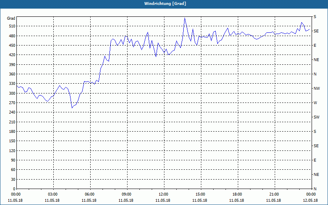Select the 12.05.18 date label
The height and width of the screenshot is (205, 328).
coord(310,200)
